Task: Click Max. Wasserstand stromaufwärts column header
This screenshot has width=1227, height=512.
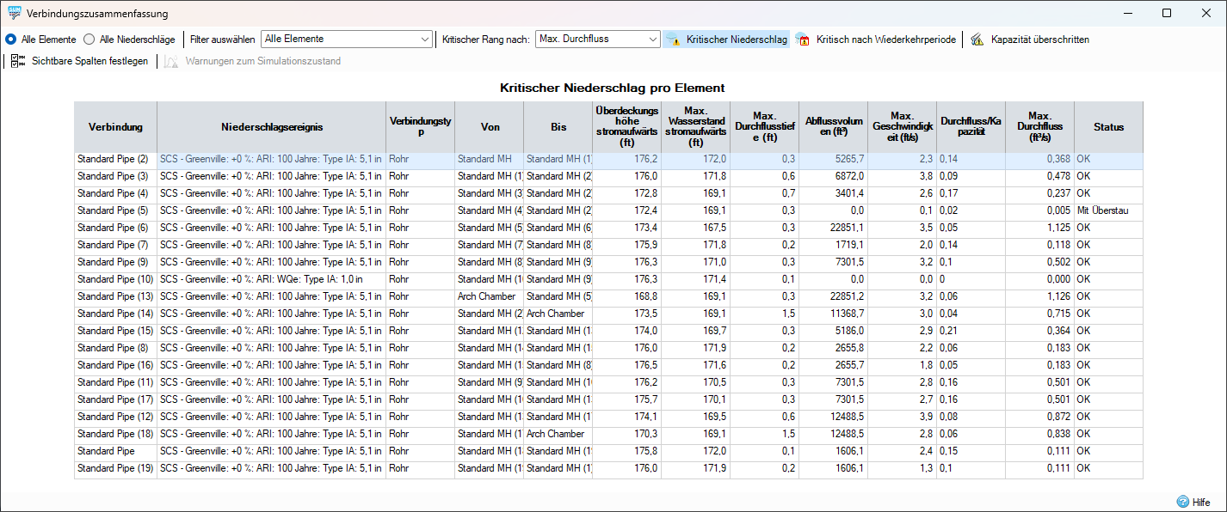Action: [695, 127]
